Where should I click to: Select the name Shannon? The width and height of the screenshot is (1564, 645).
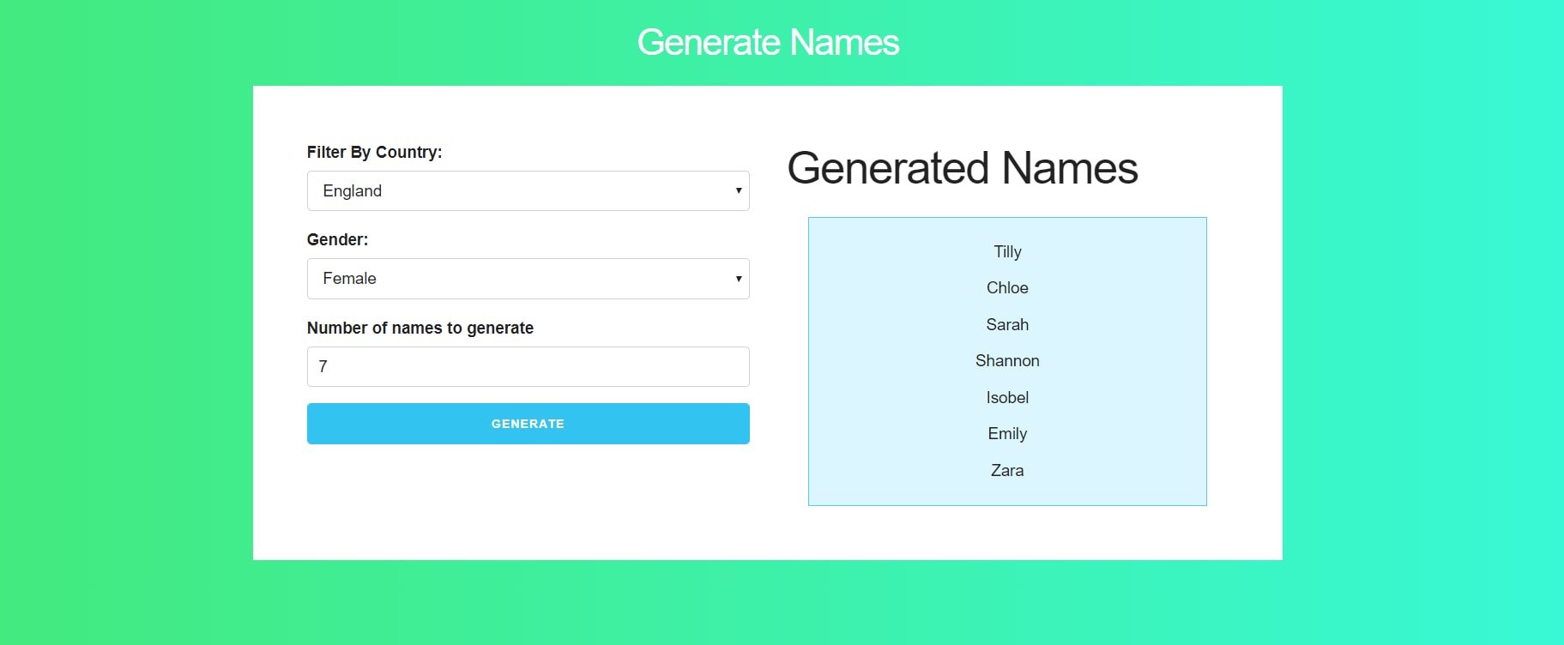coord(1006,361)
